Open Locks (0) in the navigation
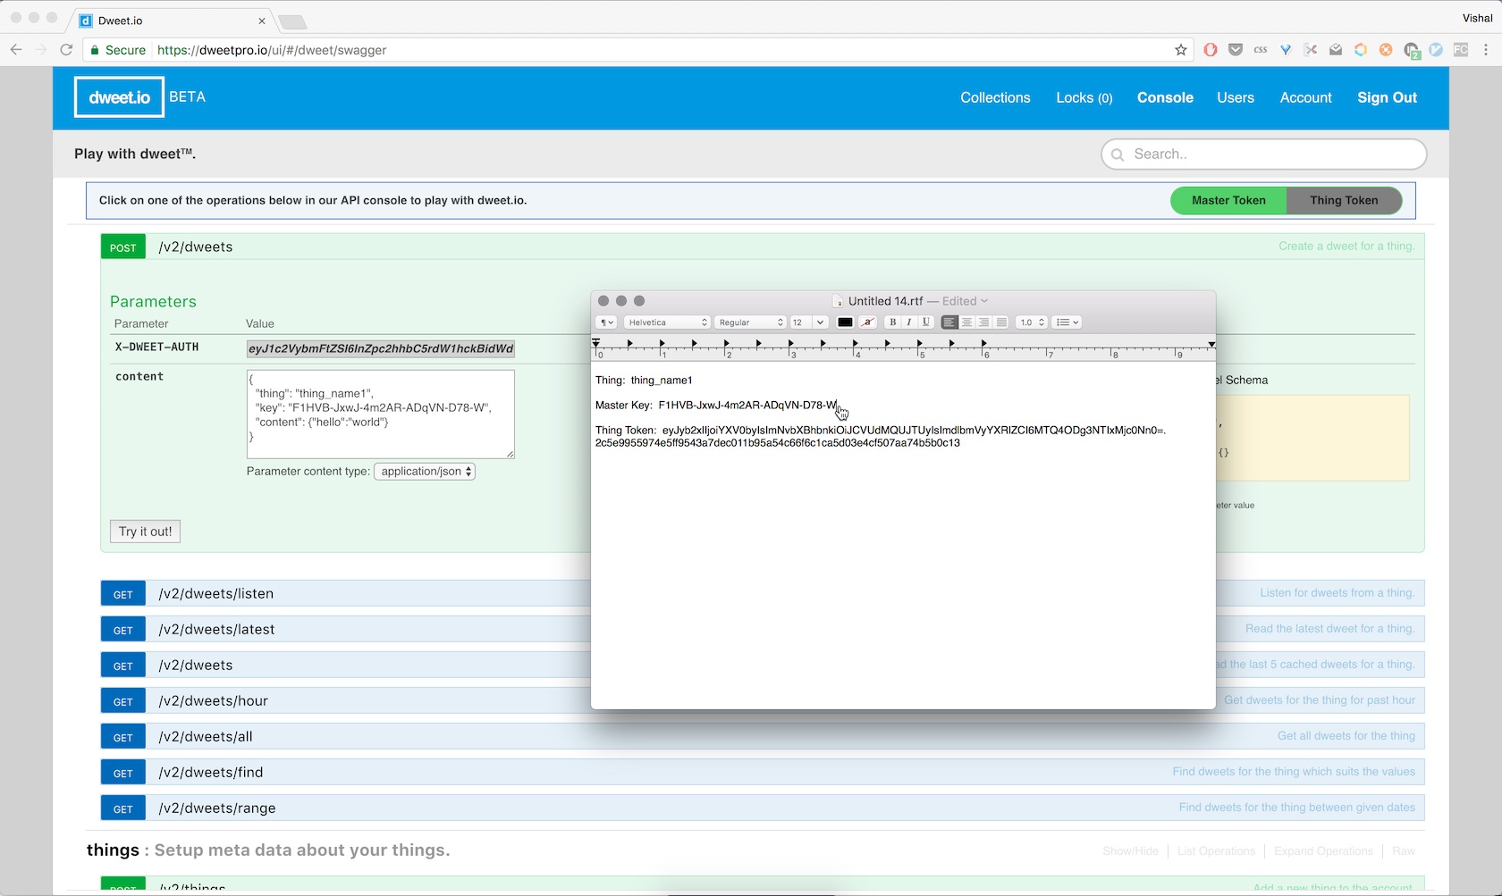This screenshot has width=1502, height=896. [x=1084, y=97]
